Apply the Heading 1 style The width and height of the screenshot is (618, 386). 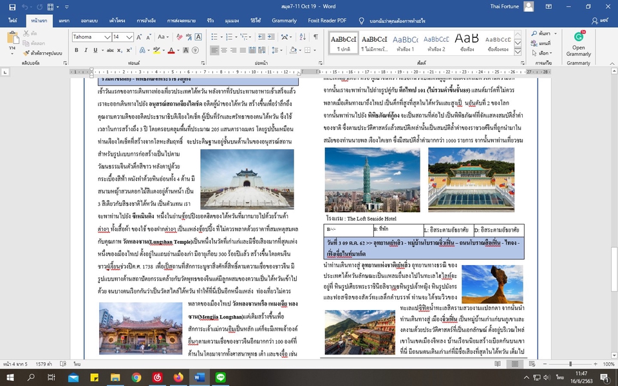click(405, 42)
